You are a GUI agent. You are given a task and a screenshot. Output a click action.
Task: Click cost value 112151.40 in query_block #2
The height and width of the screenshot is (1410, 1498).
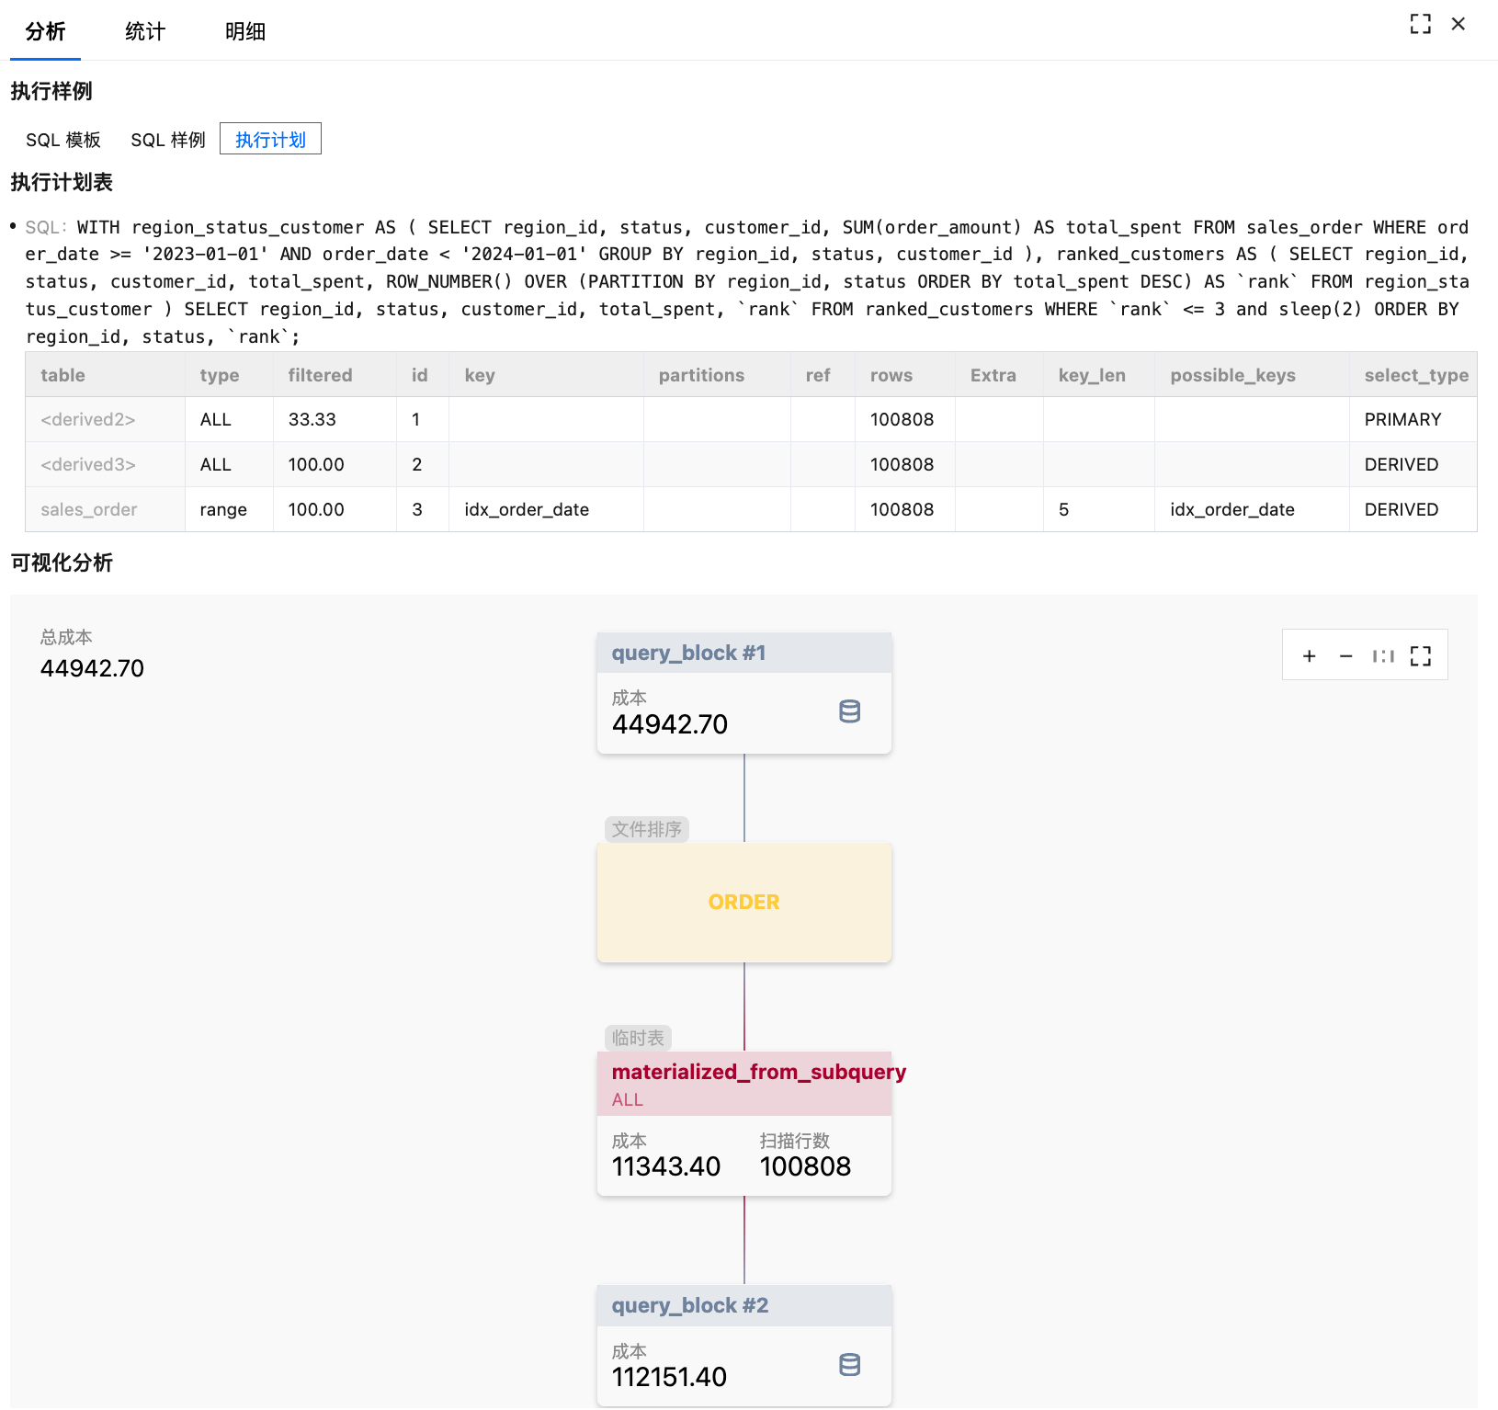669,1377
